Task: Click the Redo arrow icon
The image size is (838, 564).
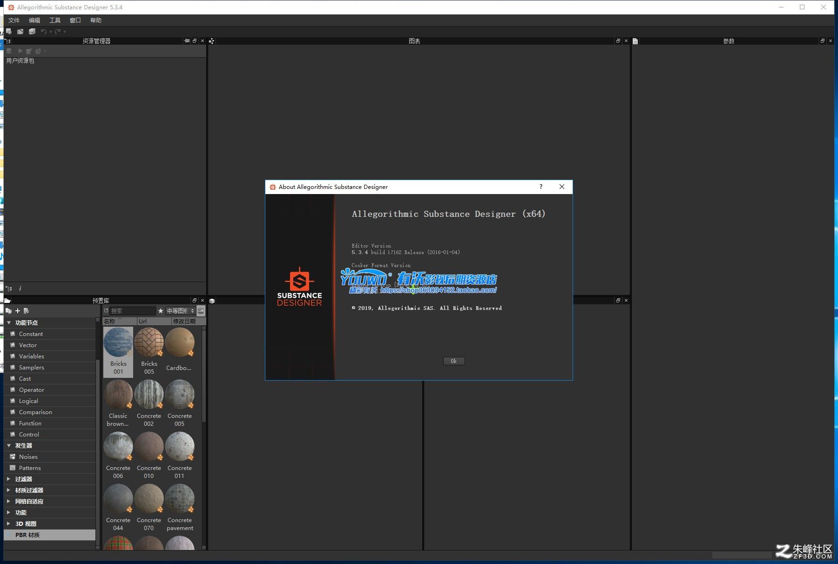Action: 58,32
